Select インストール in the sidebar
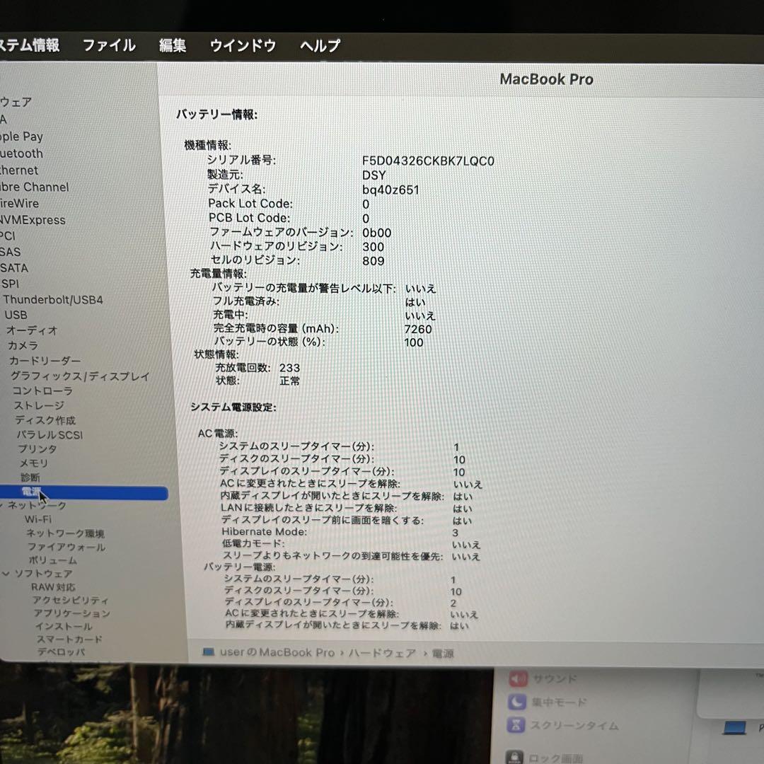The height and width of the screenshot is (764, 764). tap(64, 627)
